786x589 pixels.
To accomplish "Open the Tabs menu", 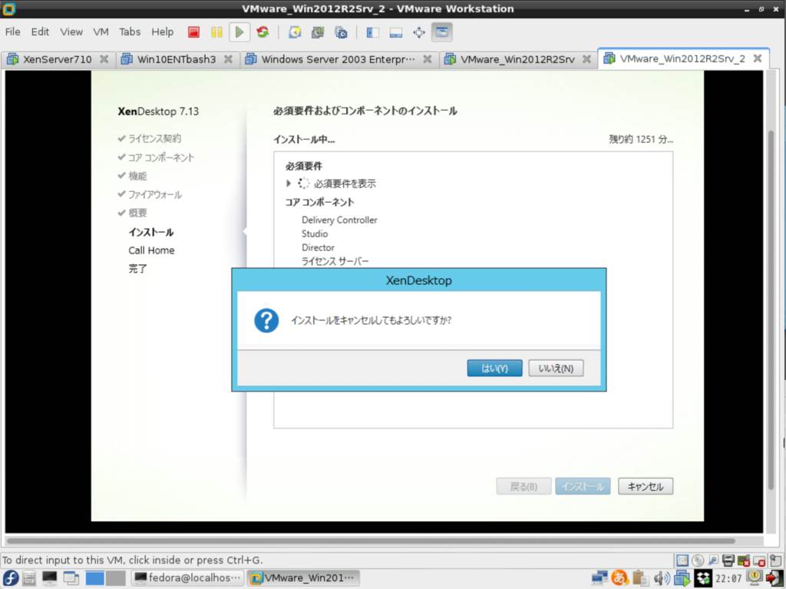I will coord(129,31).
